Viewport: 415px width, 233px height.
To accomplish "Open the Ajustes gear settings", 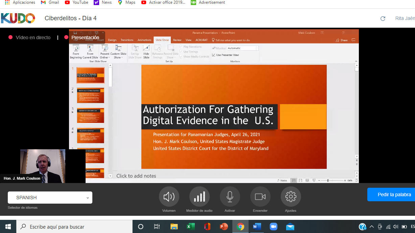I will point(291,197).
